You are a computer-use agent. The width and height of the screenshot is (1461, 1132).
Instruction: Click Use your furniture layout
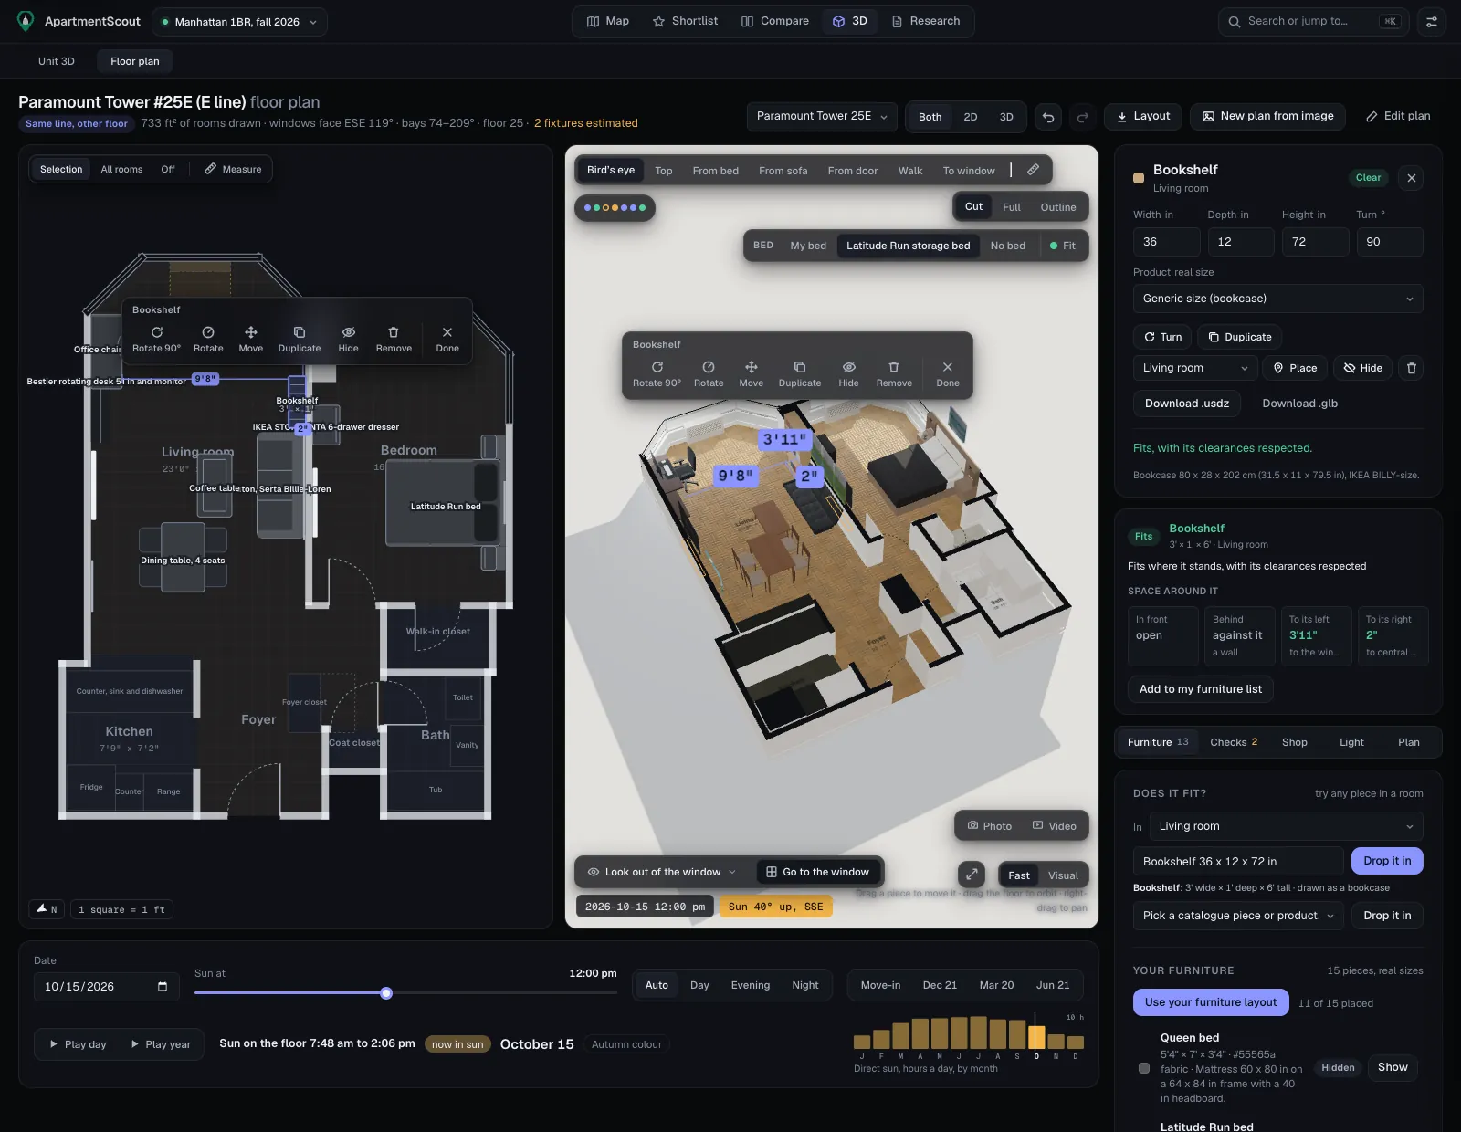1211,1002
